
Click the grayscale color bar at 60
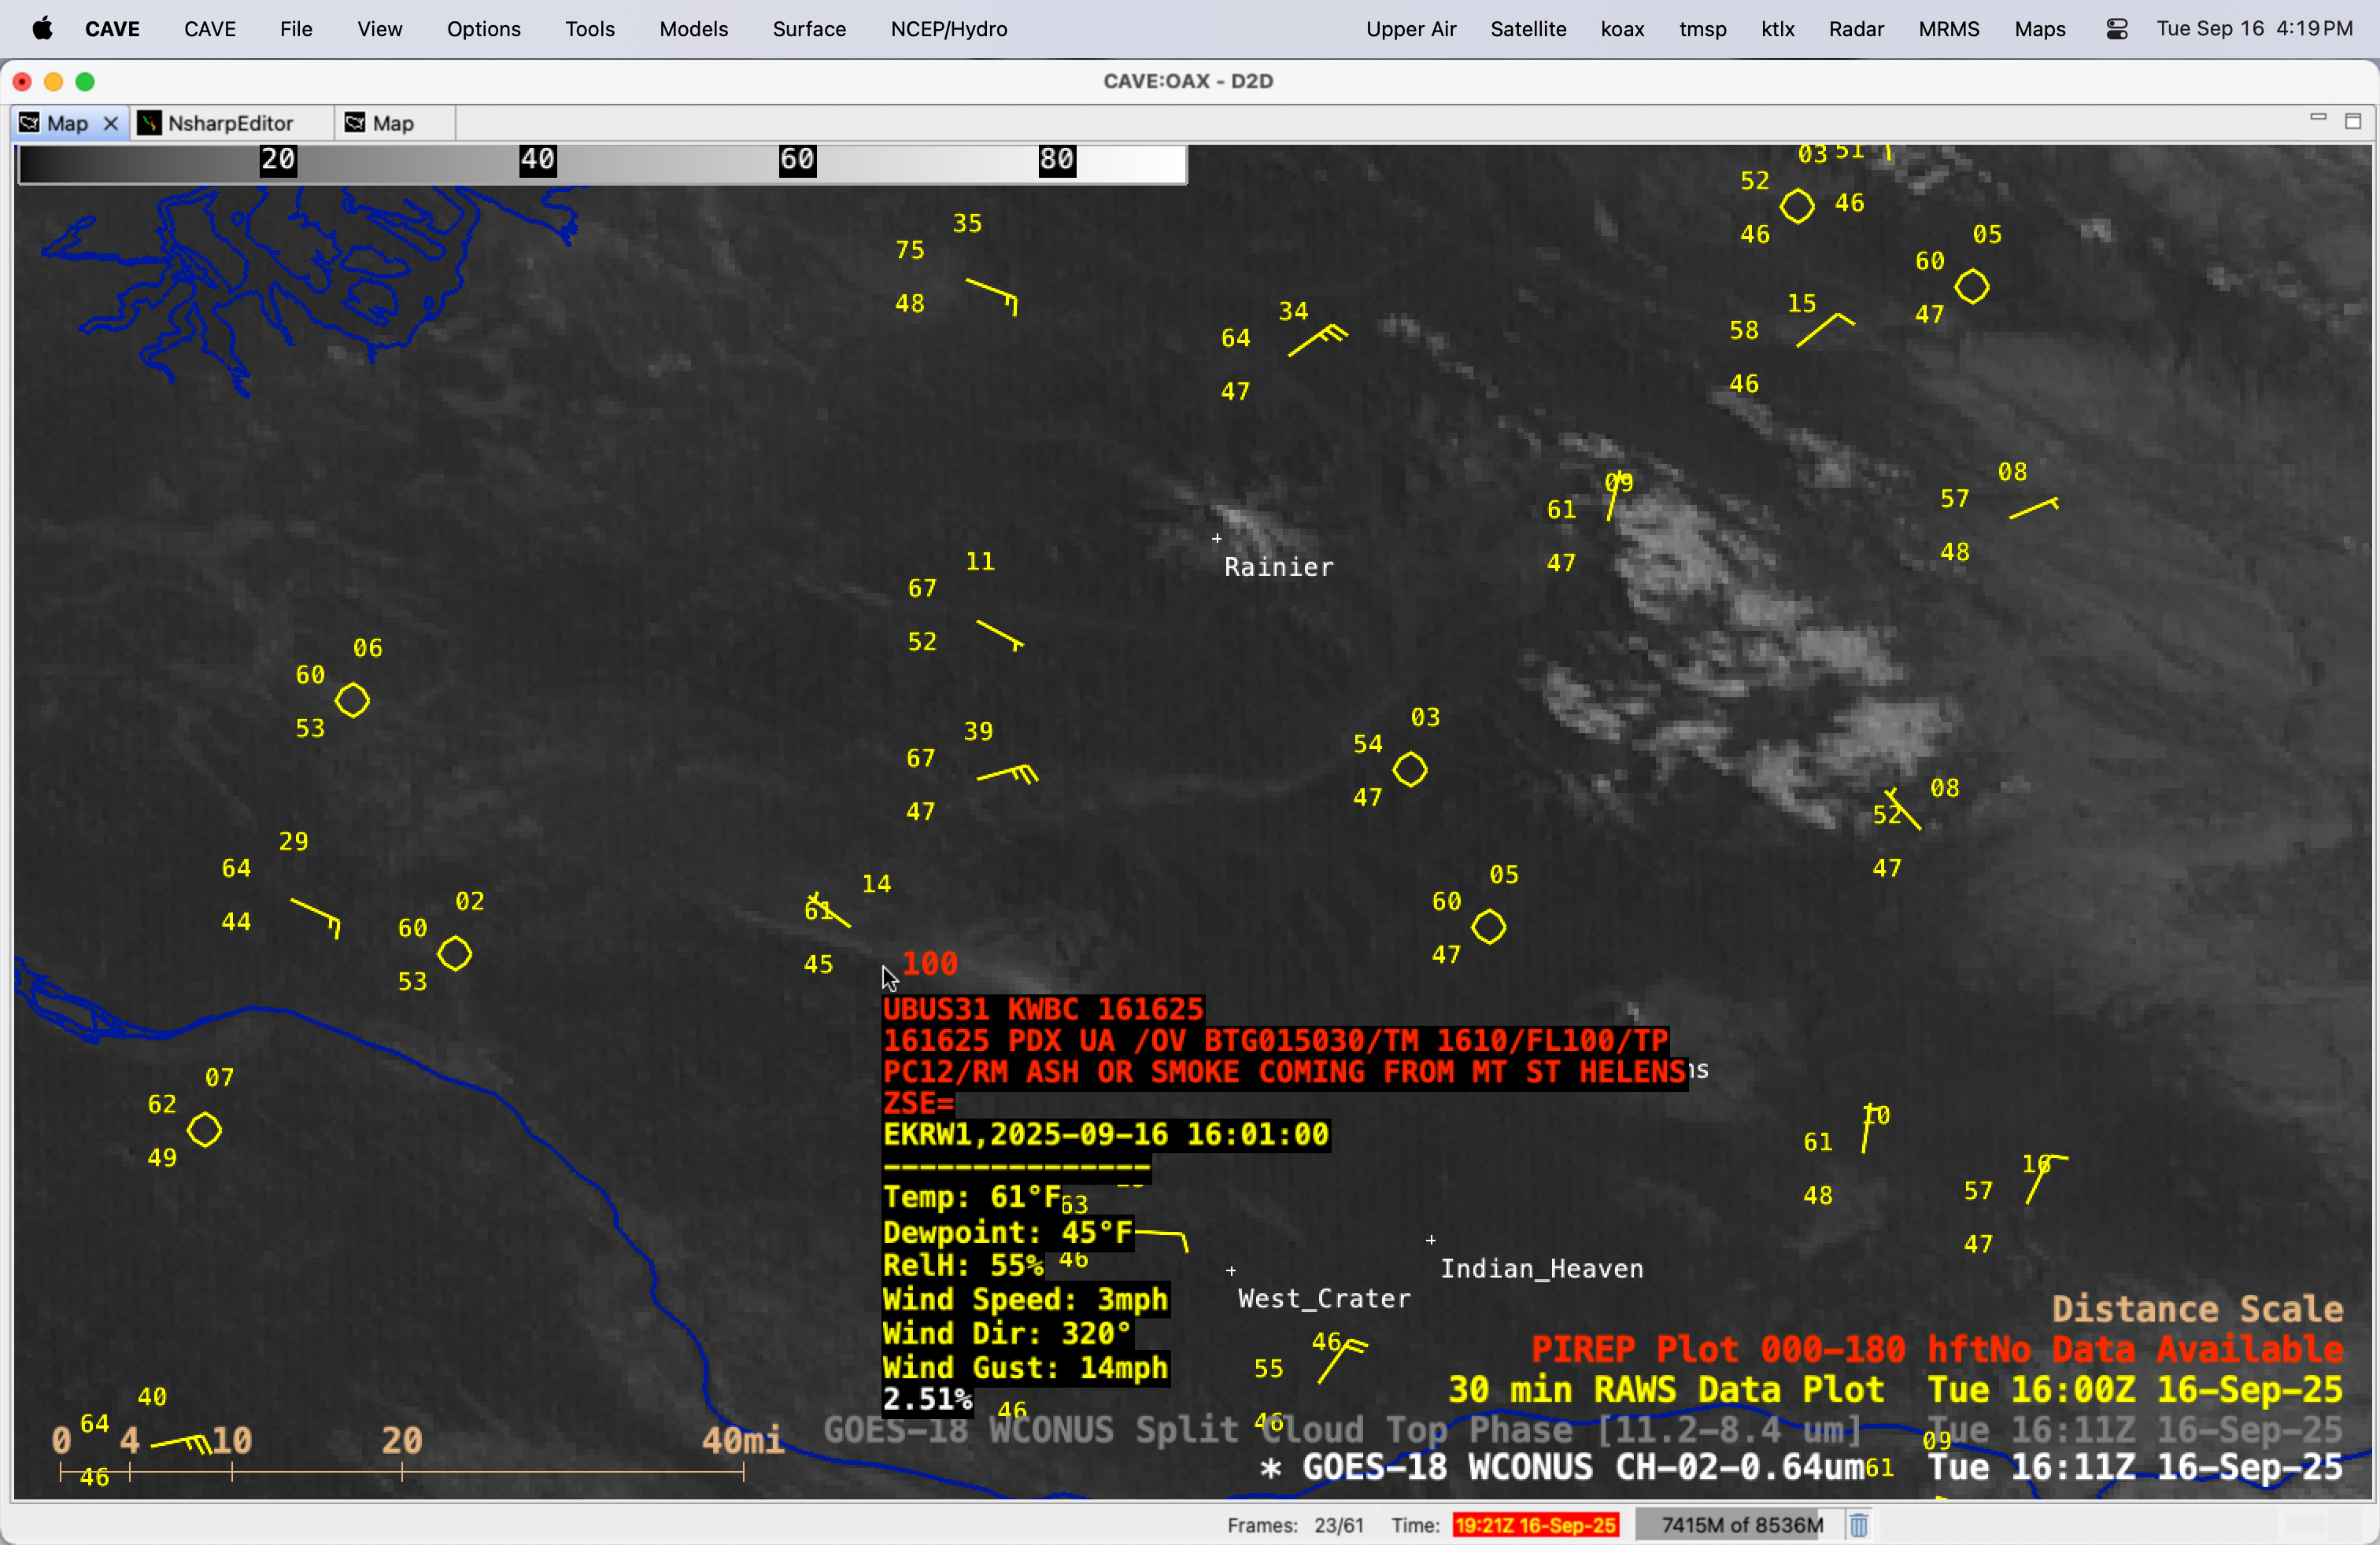point(797,160)
